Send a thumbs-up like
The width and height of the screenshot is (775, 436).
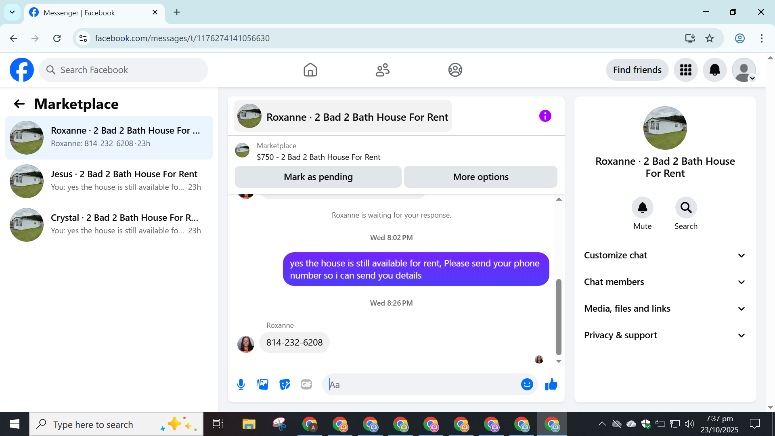click(x=551, y=384)
